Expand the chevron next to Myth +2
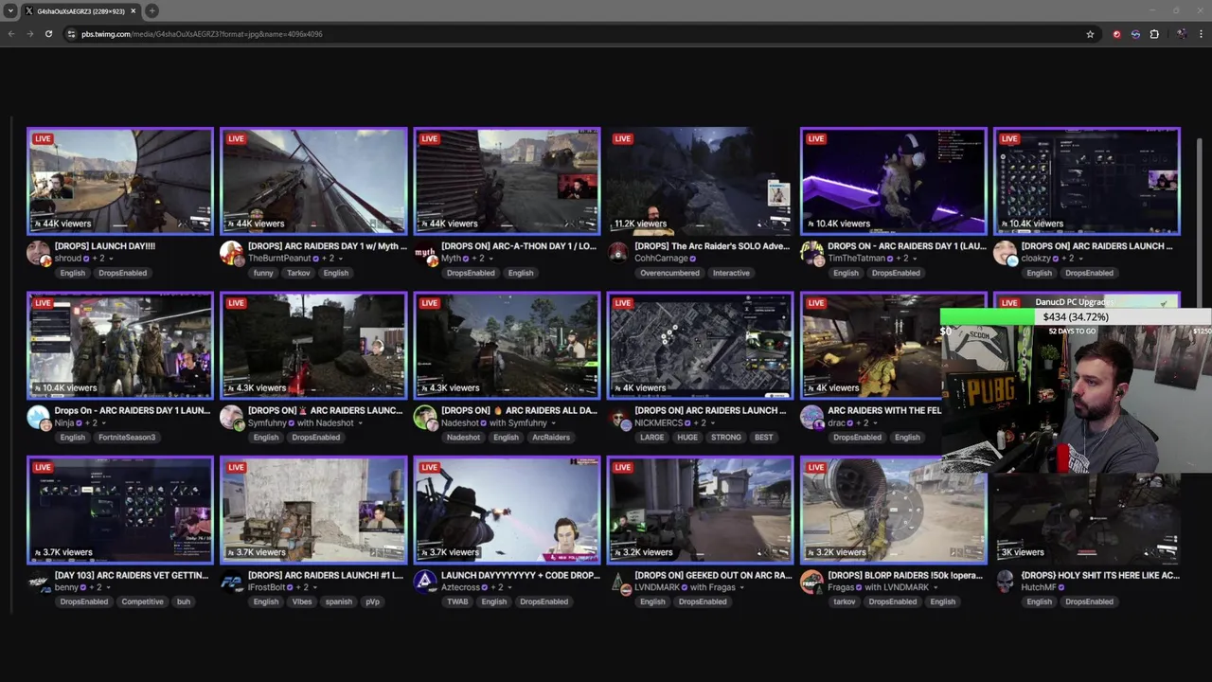 tap(490, 259)
